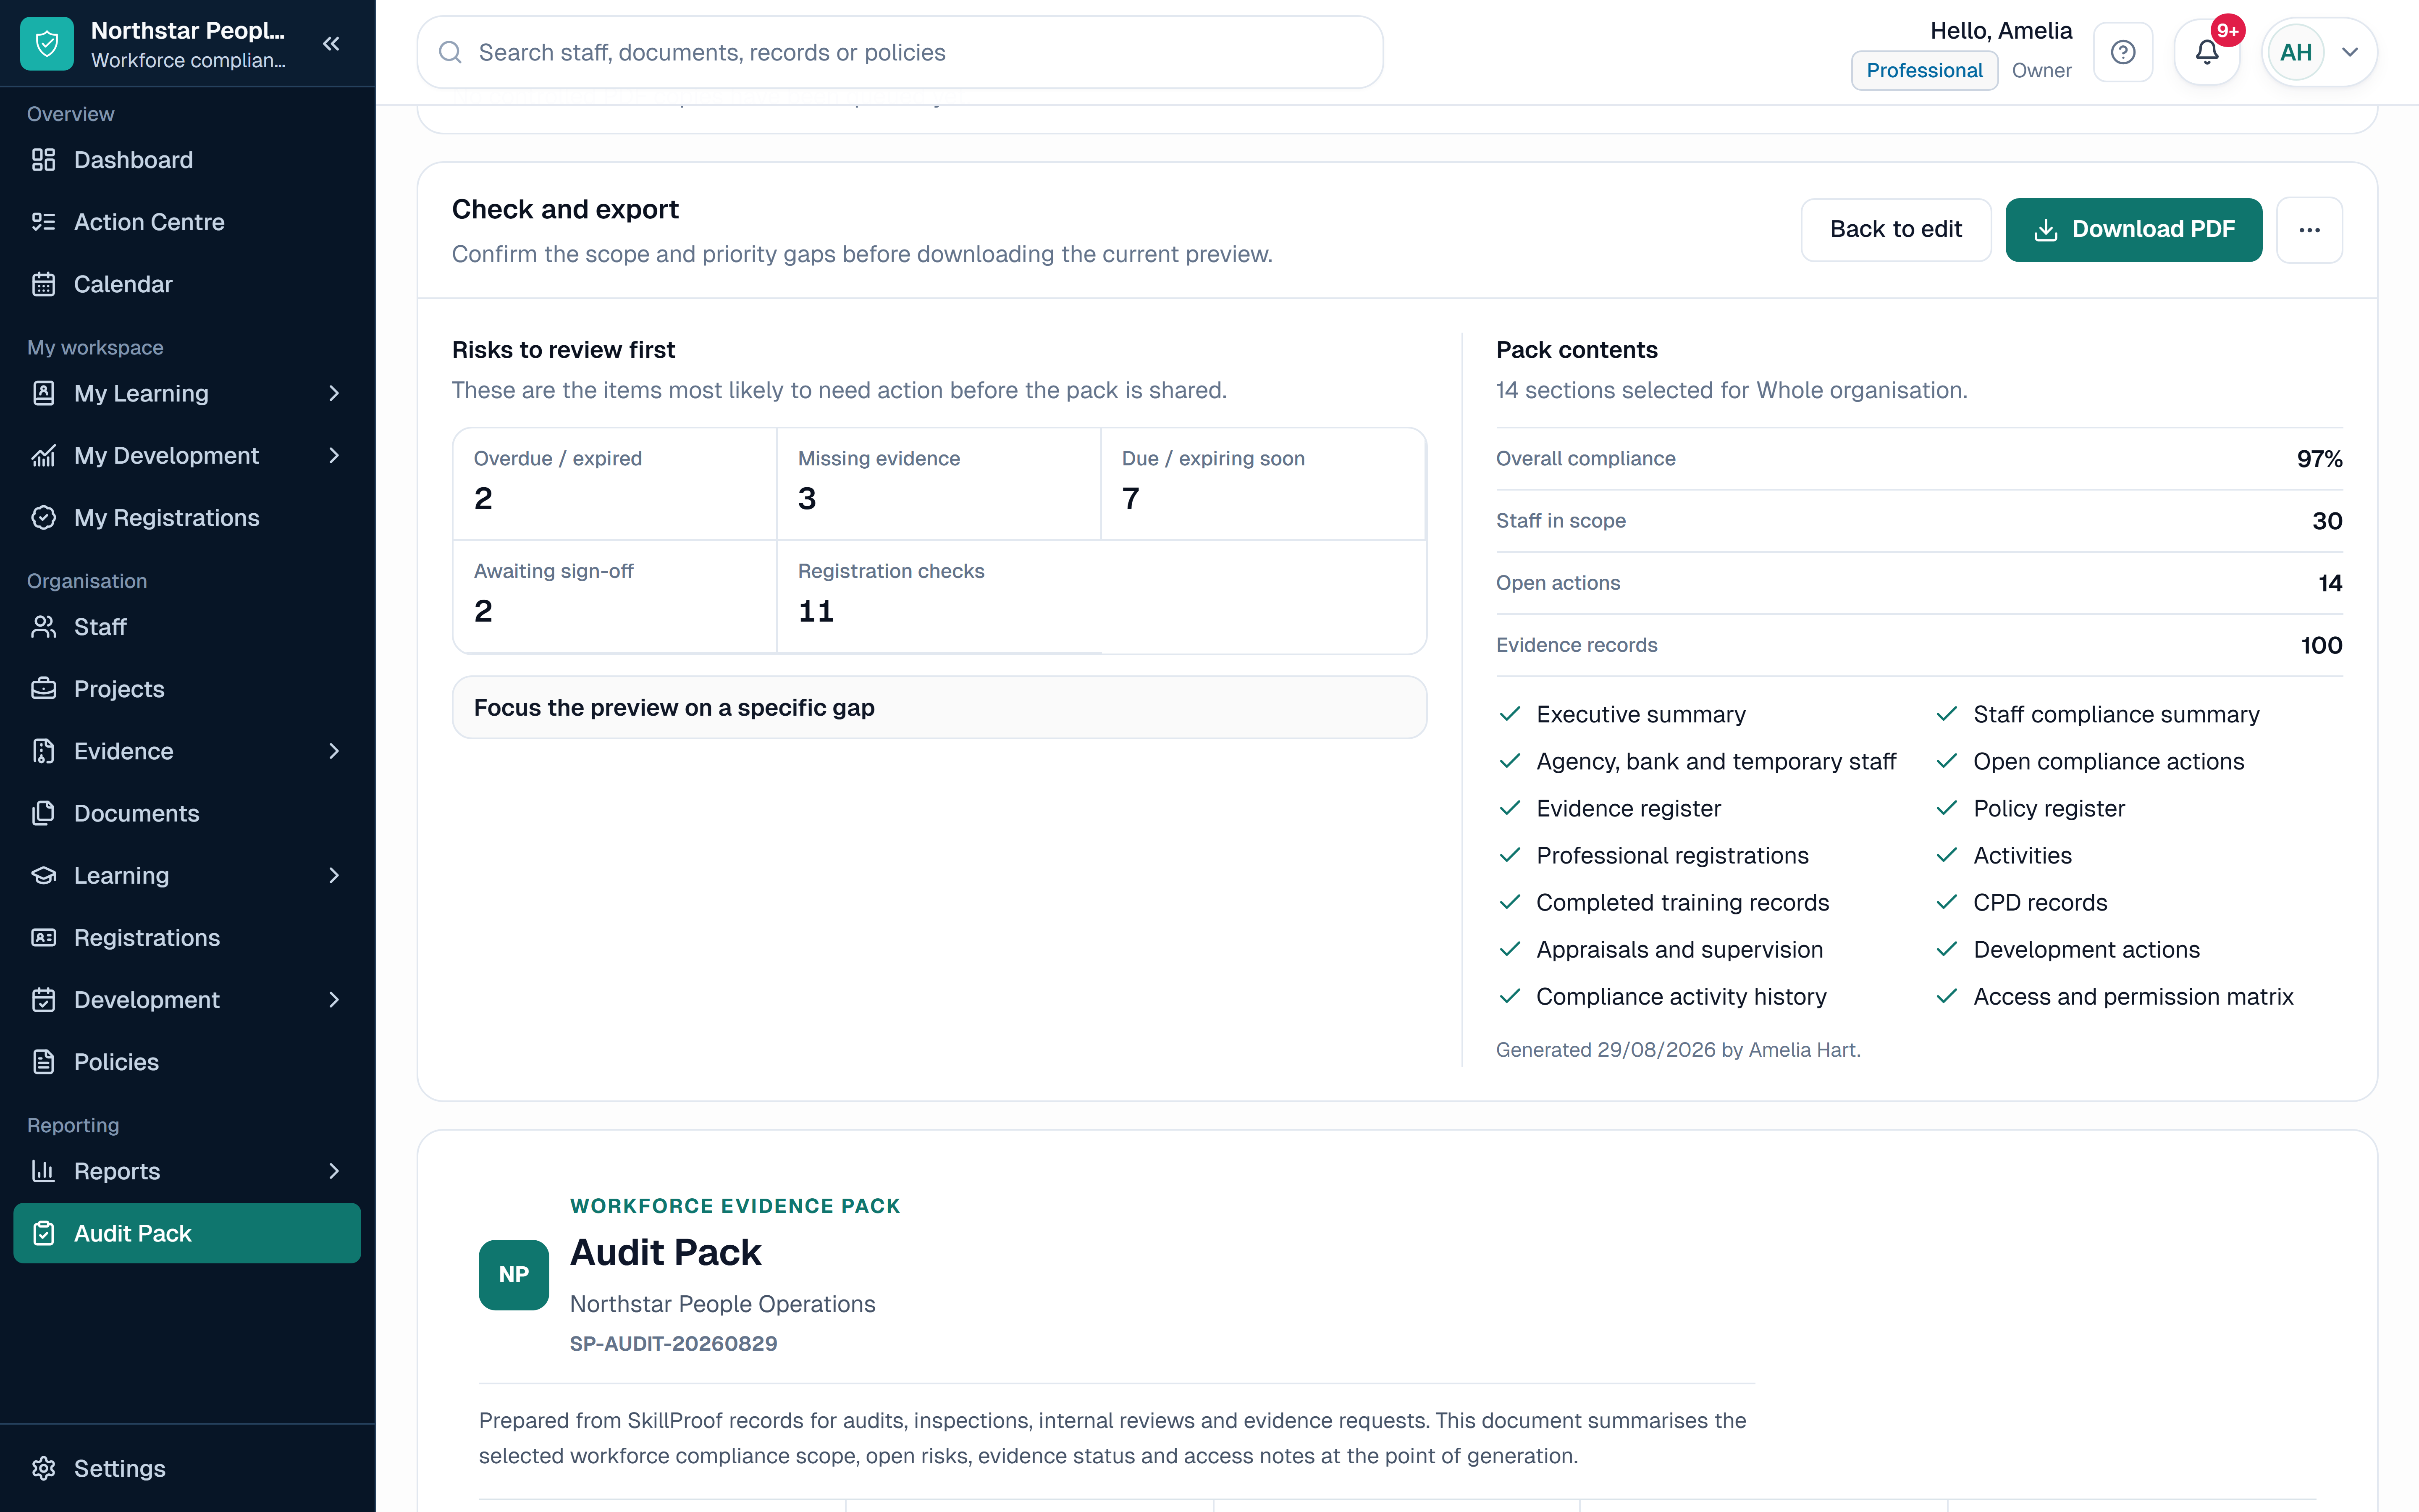This screenshot has width=2419, height=1512.
Task: Click the Northstar shield logo icon
Action: coord(47,44)
